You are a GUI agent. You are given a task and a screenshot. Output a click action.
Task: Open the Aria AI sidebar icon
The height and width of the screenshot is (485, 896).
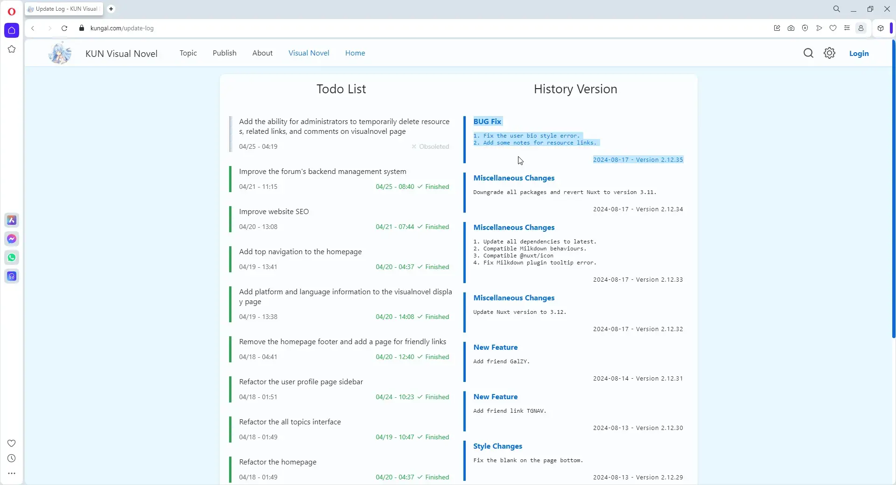12,220
